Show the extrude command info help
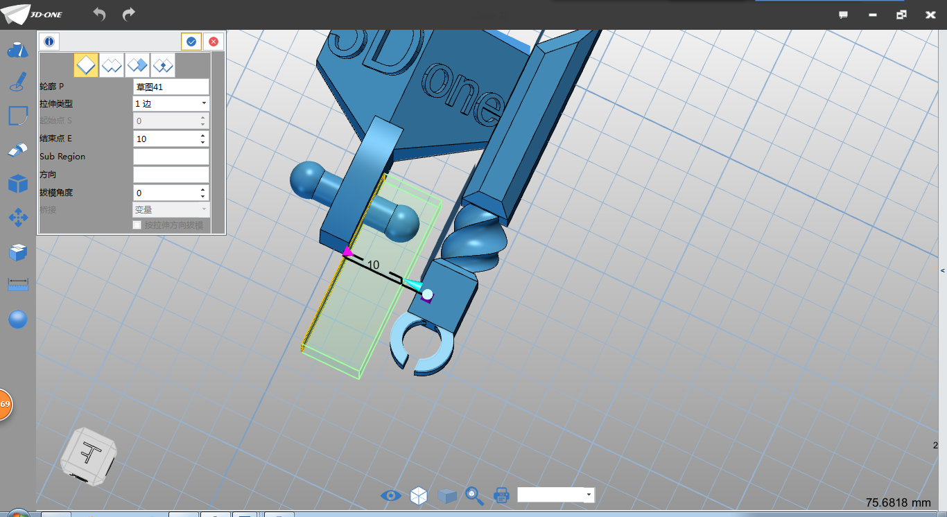Image resolution: width=947 pixels, height=517 pixels. click(x=49, y=42)
